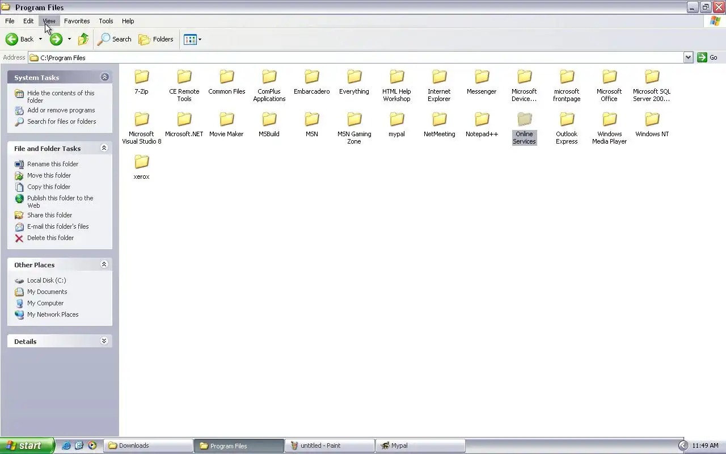Select the ComPlus Applications folder
This screenshot has width=726, height=454.
pyautogui.click(x=269, y=85)
